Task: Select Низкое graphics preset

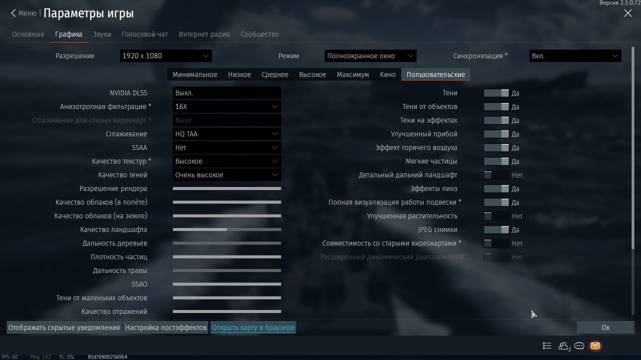Action: coord(239,74)
